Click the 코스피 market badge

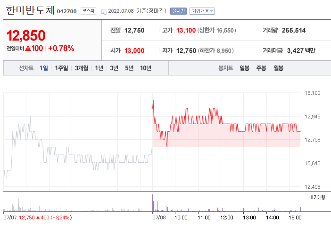coord(88,11)
